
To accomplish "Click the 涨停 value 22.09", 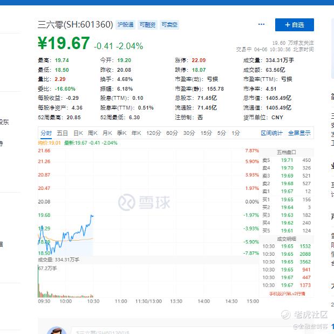I will tap(199, 60).
